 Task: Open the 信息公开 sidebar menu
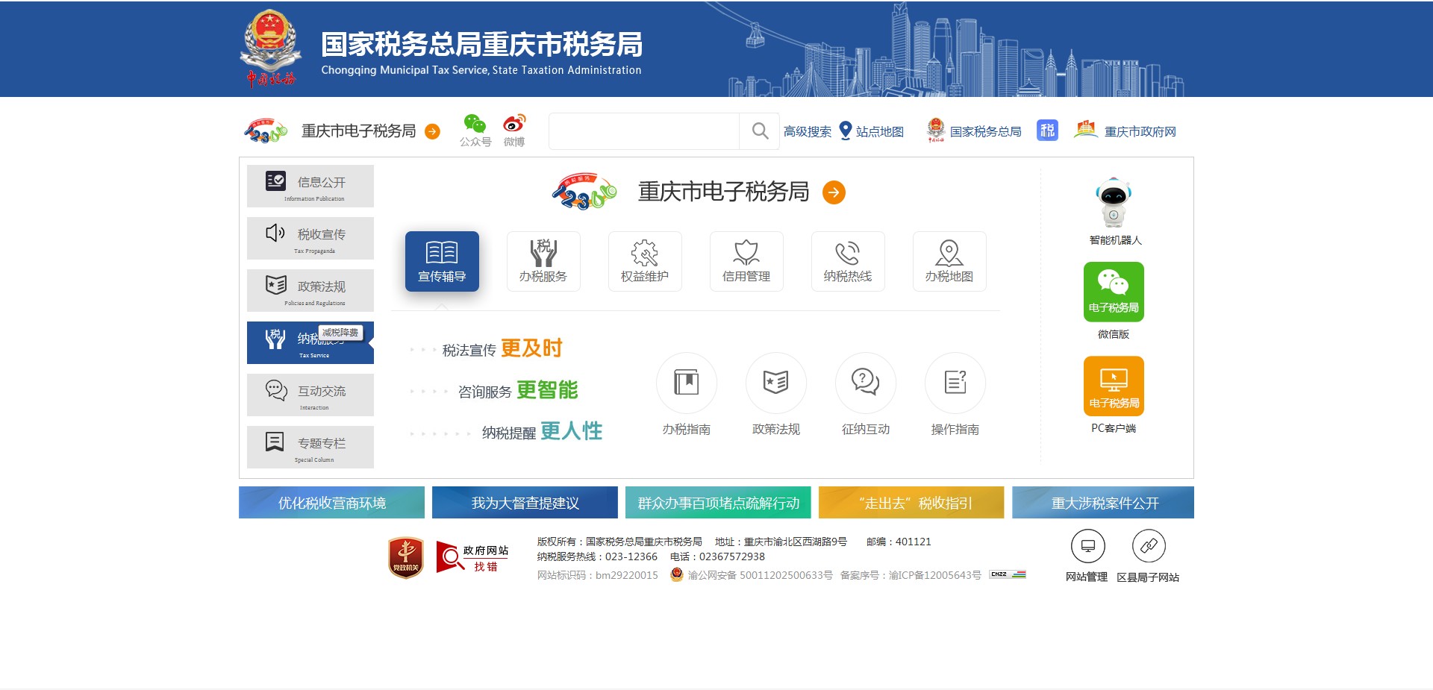click(x=310, y=186)
